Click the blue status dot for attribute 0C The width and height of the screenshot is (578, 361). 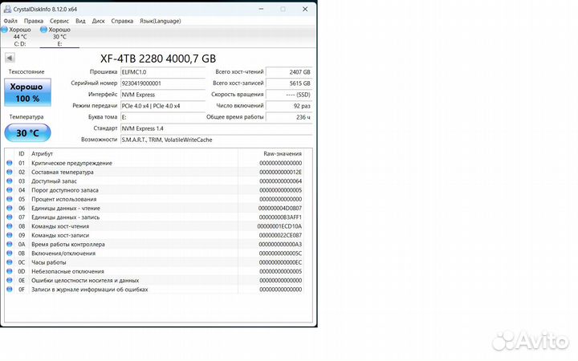click(x=10, y=262)
